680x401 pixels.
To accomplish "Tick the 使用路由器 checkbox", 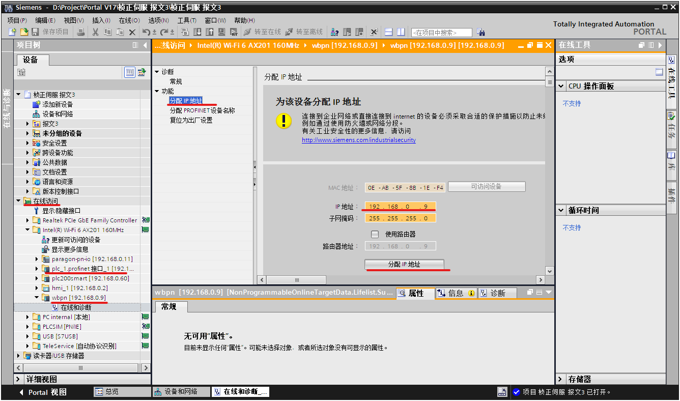I will click(x=375, y=235).
